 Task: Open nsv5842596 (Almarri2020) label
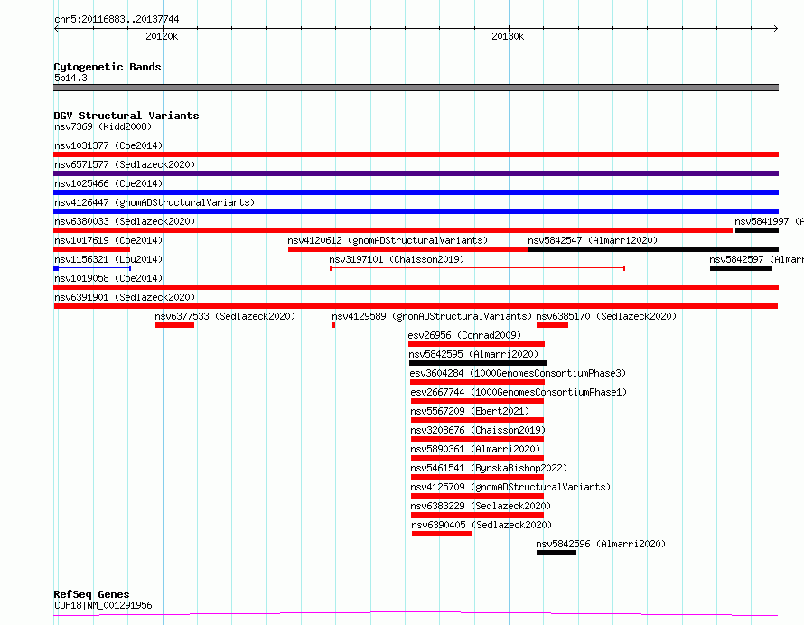(601, 544)
